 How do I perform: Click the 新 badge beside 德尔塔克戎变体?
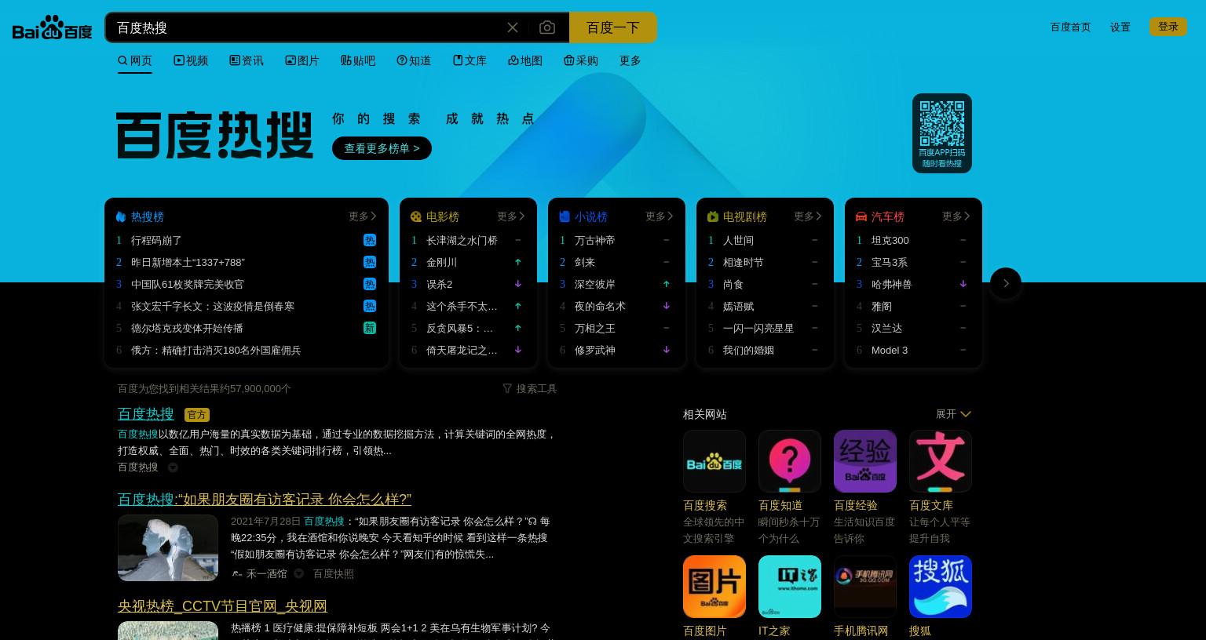(x=370, y=328)
